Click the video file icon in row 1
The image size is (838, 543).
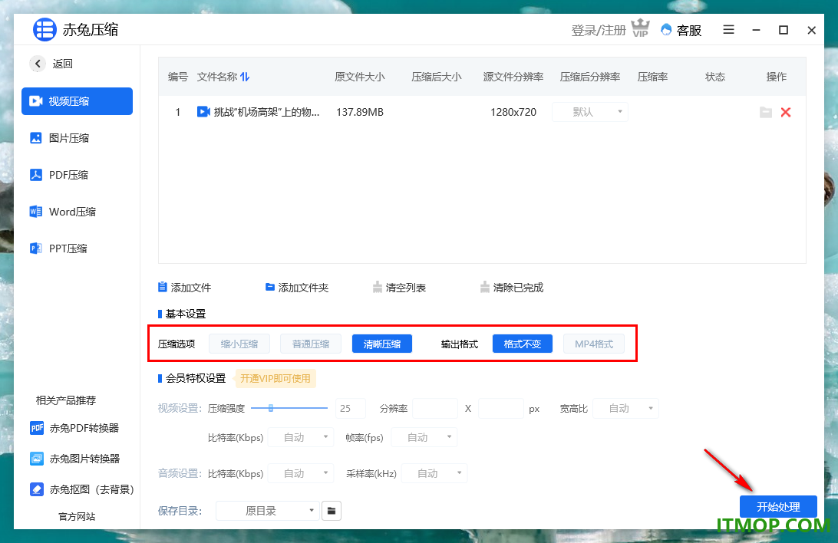[203, 111]
